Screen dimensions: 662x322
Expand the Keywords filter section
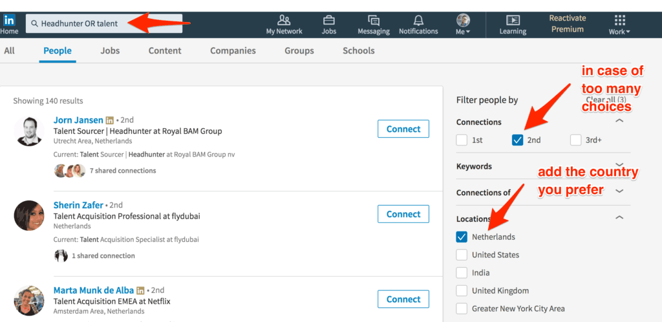[x=619, y=165]
